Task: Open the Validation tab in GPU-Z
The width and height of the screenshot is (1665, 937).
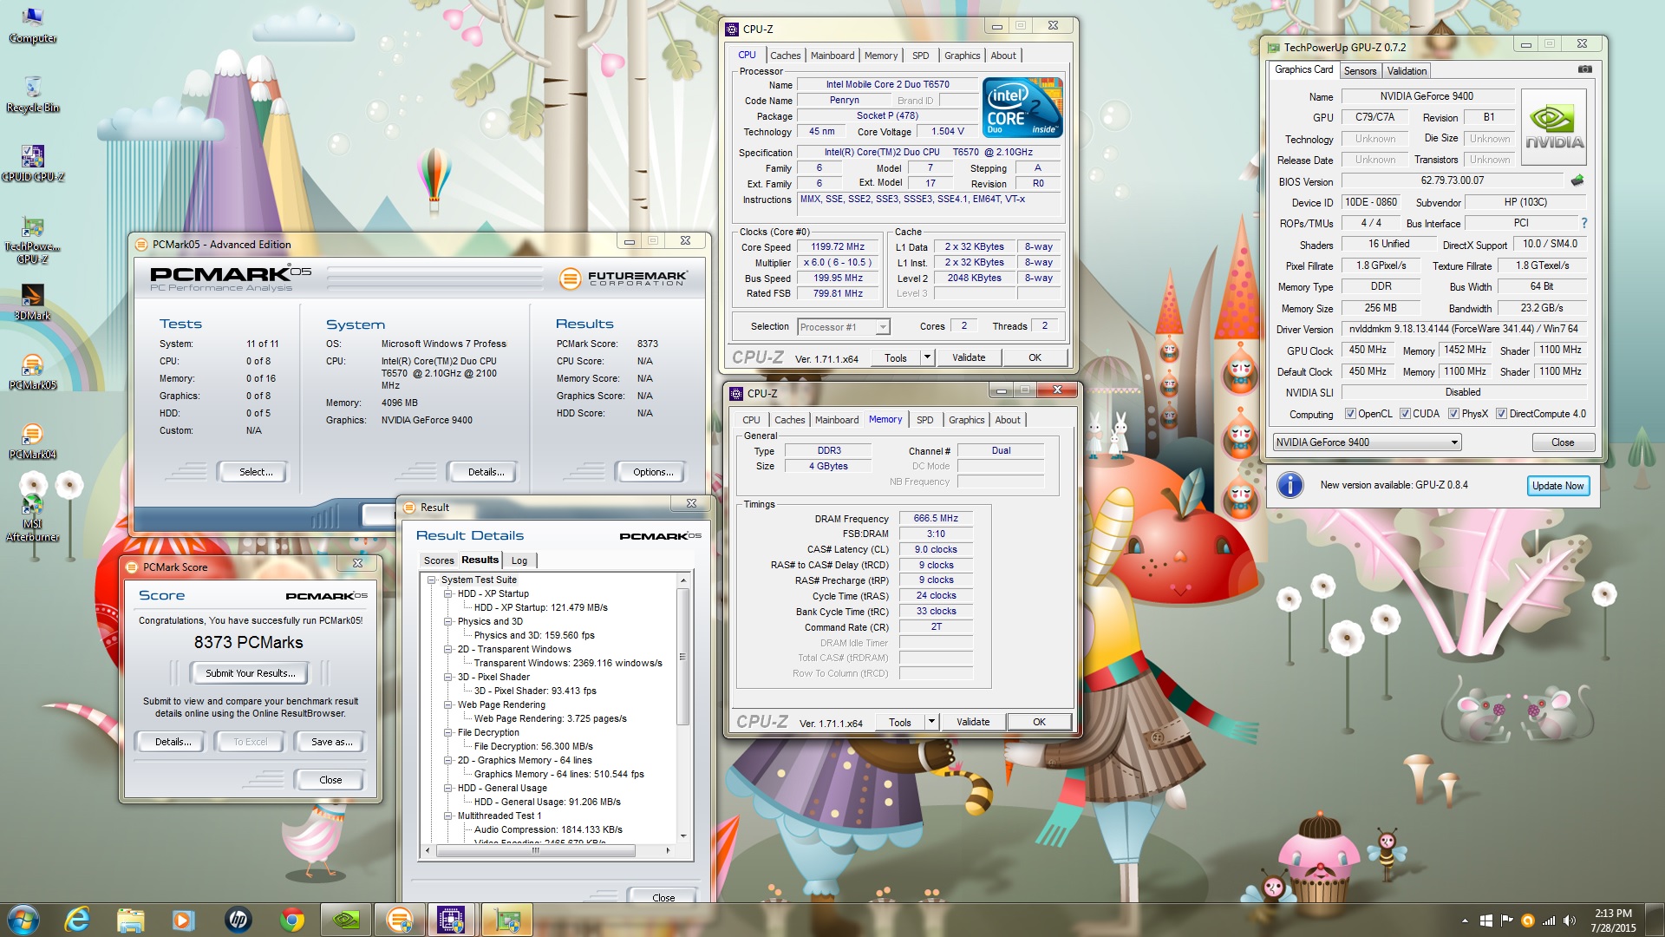Action: coord(1406,71)
